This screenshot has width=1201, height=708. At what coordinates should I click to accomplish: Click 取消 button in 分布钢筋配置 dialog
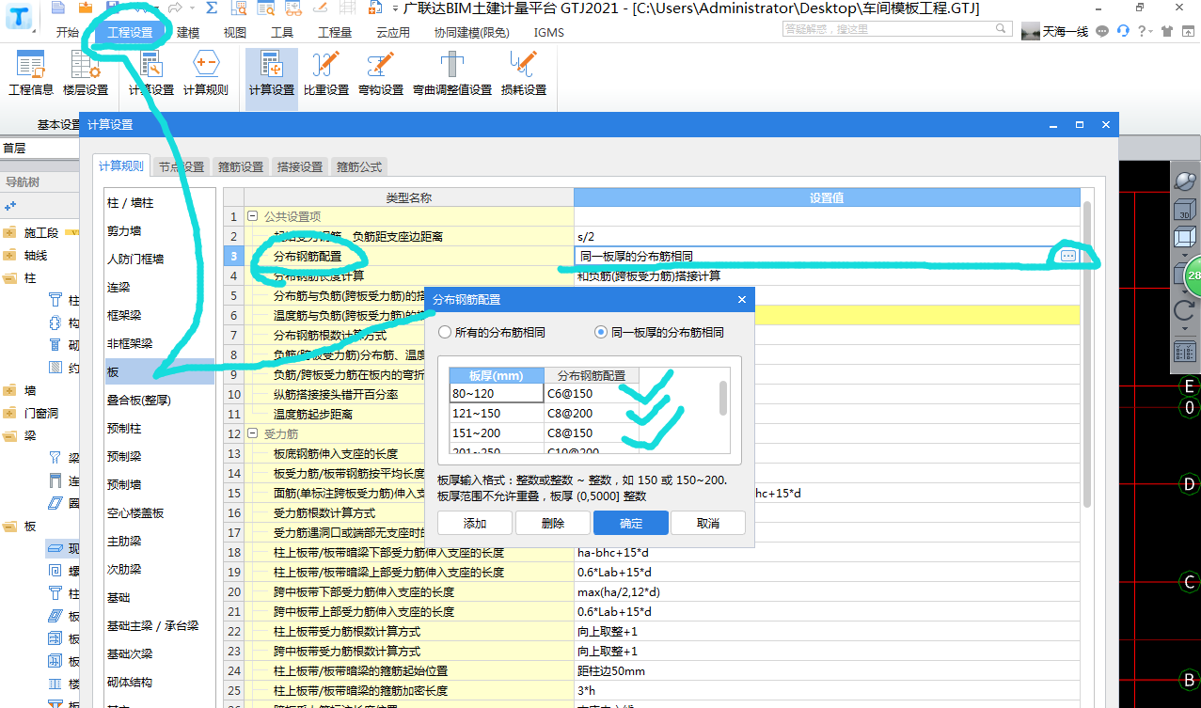[x=708, y=523]
